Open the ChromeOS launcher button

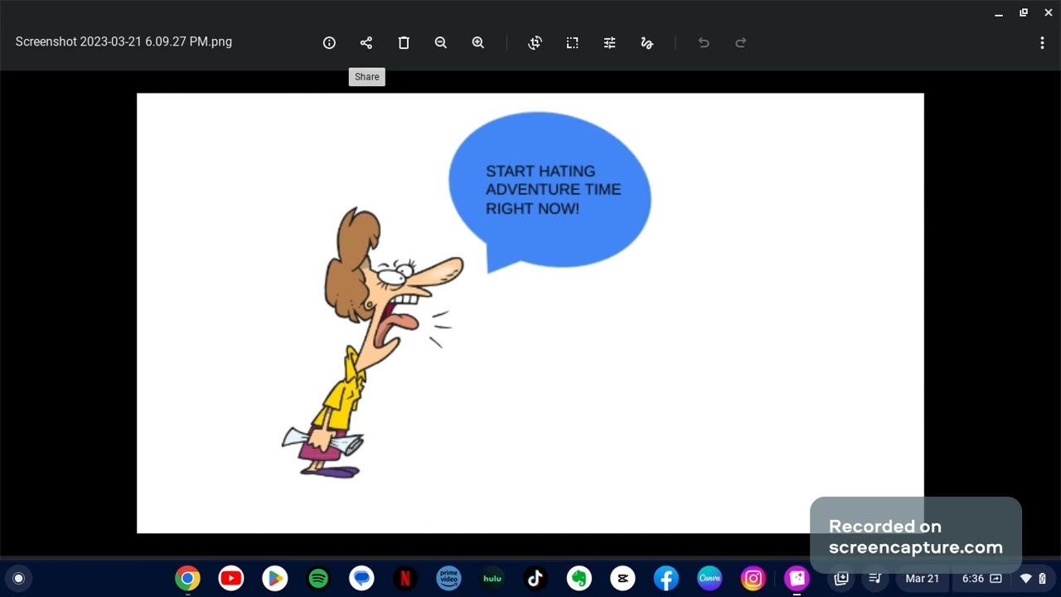point(18,579)
